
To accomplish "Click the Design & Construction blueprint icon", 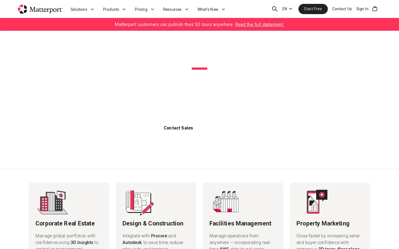I will 140,203.
